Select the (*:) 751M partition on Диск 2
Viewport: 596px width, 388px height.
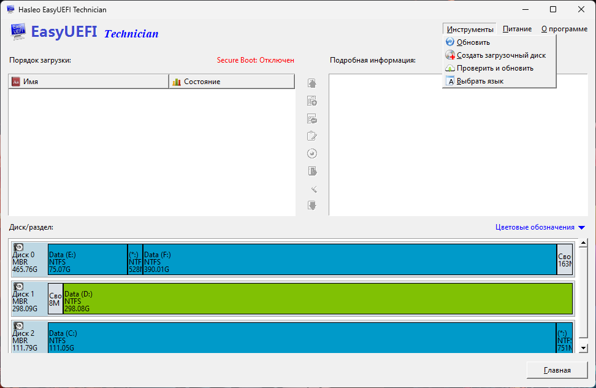pos(565,338)
